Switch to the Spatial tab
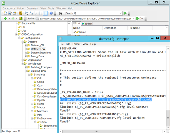170x133 pixels. [x=87, y=24]
